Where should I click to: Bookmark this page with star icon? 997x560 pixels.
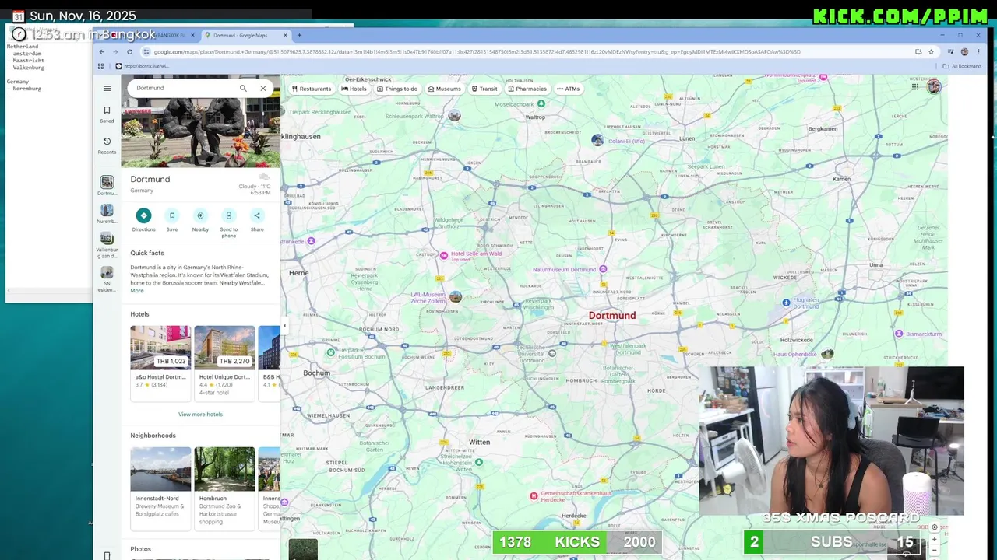tap(931, 52)
